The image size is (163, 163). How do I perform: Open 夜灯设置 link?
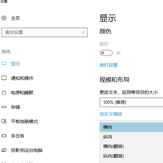109,65
